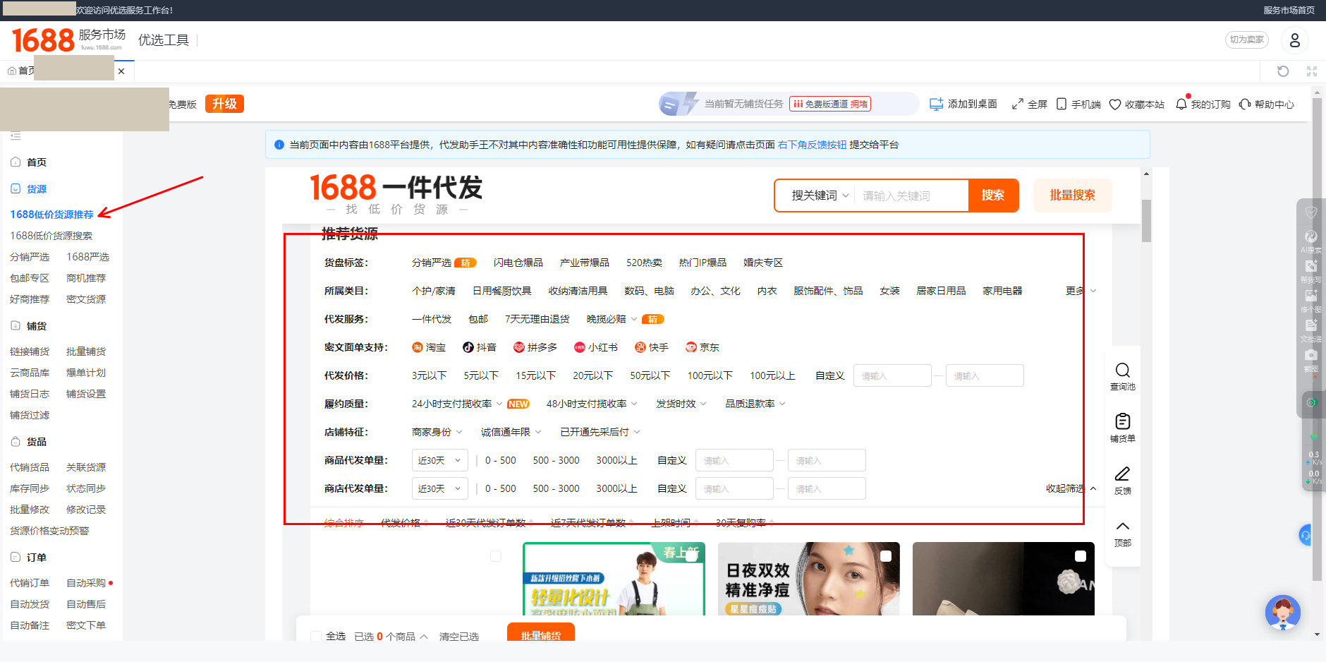
Task: Sort by 代发价格 tab
Action: [404, 523]
